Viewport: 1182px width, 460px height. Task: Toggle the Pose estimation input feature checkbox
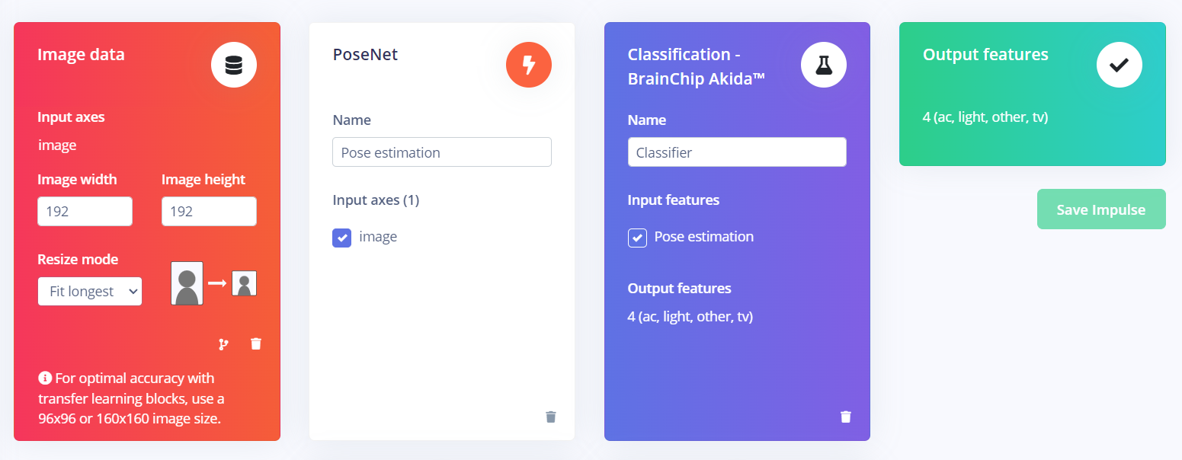point(637,238)
